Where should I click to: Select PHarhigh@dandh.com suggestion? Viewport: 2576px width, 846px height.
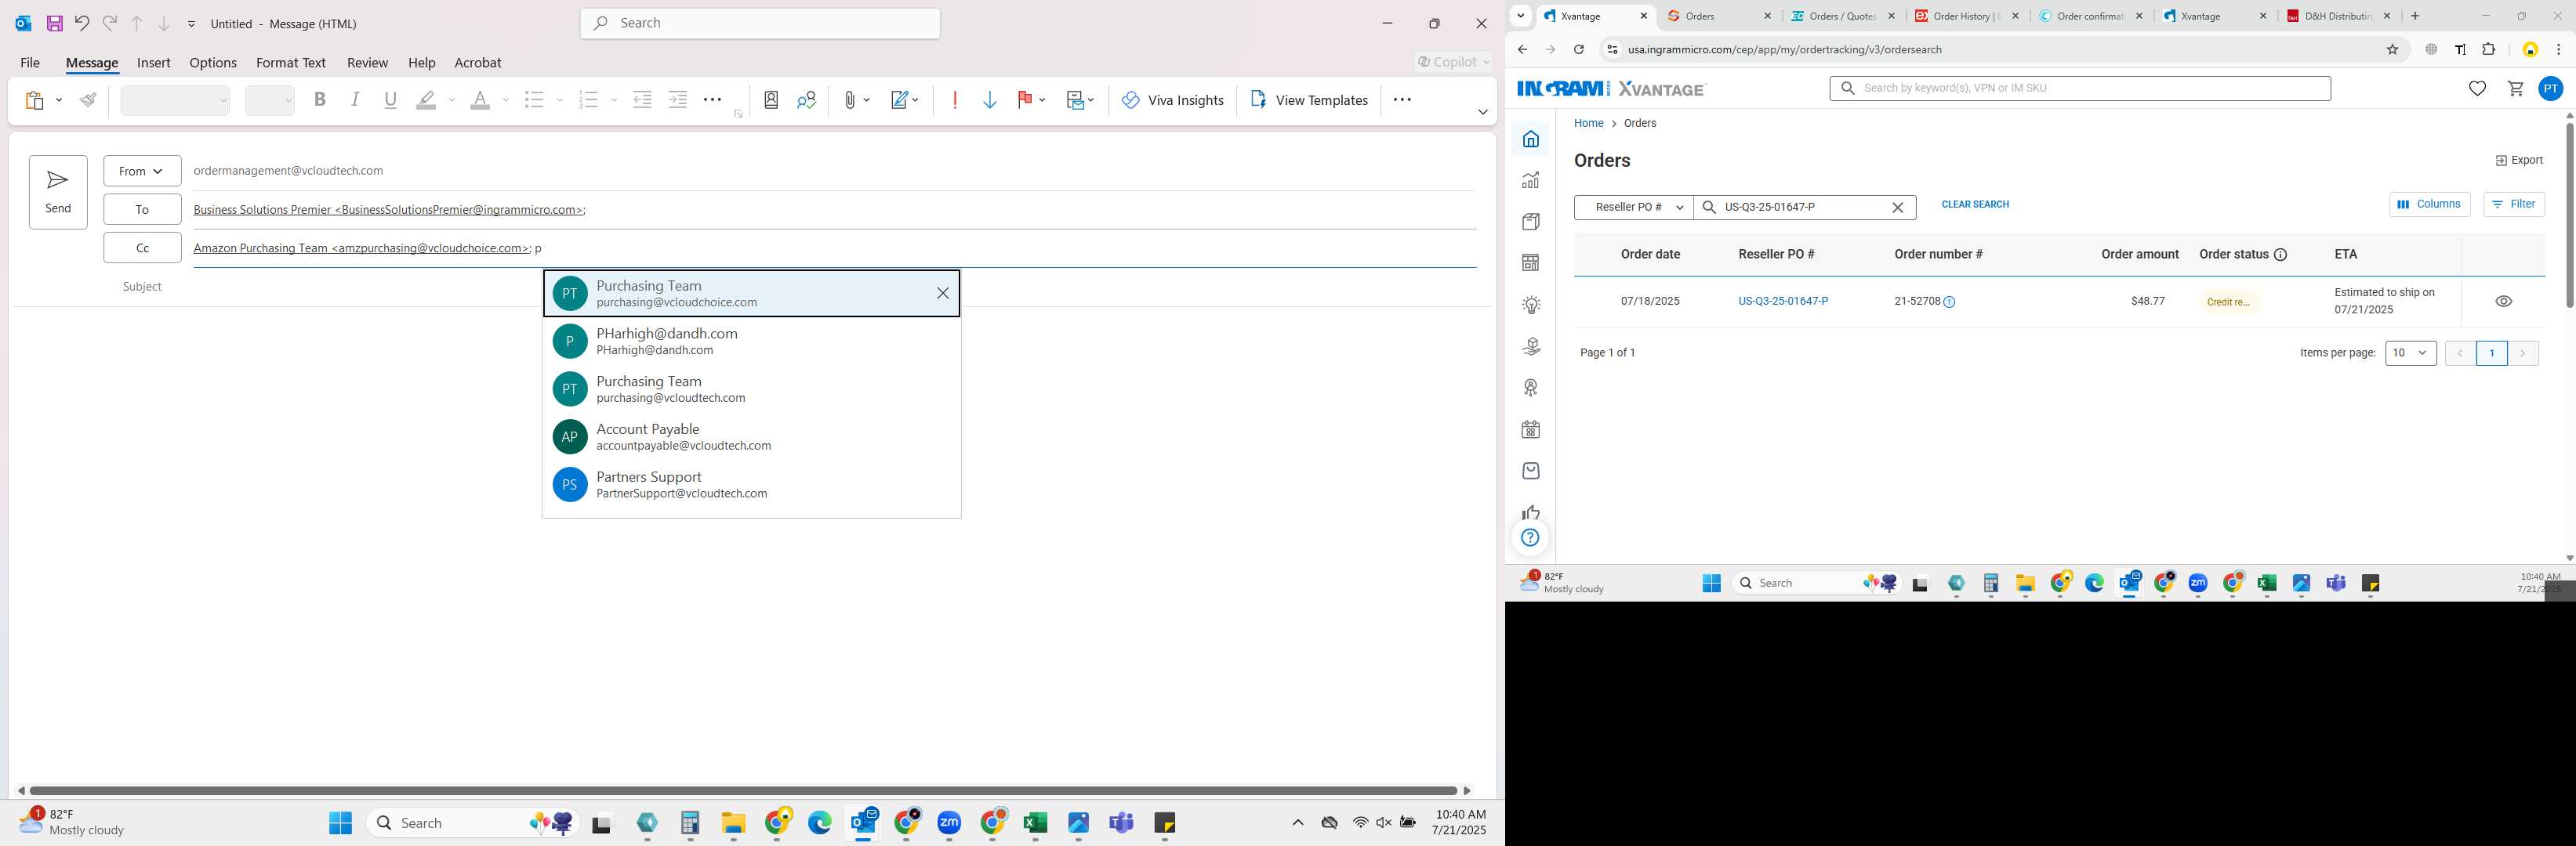(751, 341)
